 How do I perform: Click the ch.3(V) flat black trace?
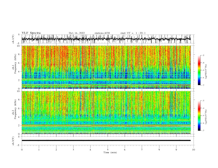click(x=106, y=141)
